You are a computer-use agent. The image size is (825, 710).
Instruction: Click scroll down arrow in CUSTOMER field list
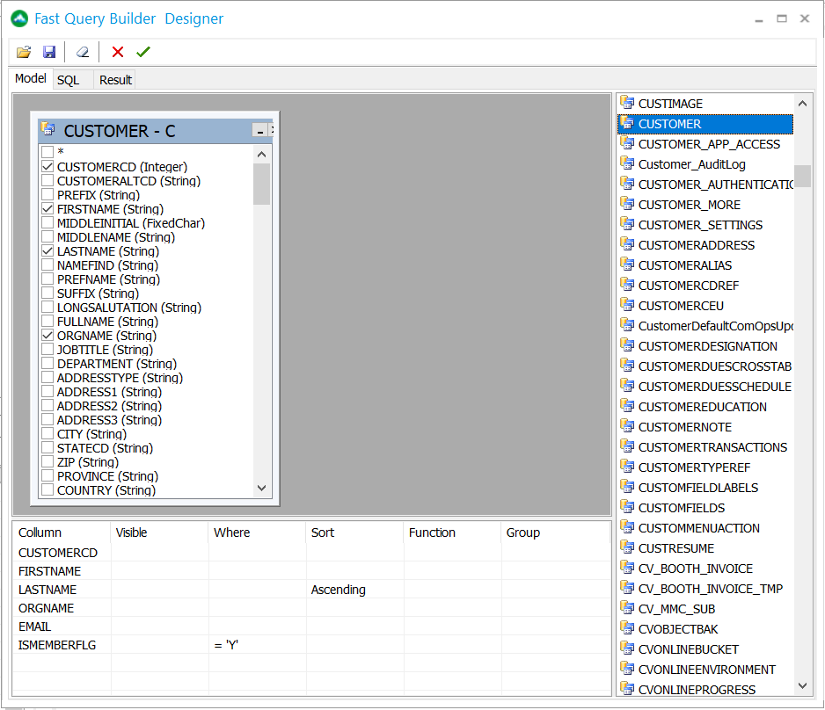pyautogui.click(x=261, y=489)
